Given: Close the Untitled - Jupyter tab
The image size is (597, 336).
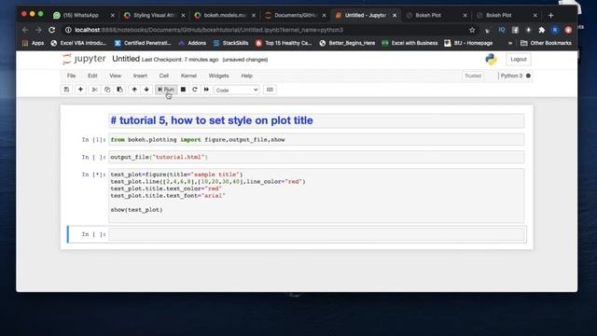Looking at the screenshot, I should click(395, 15).
